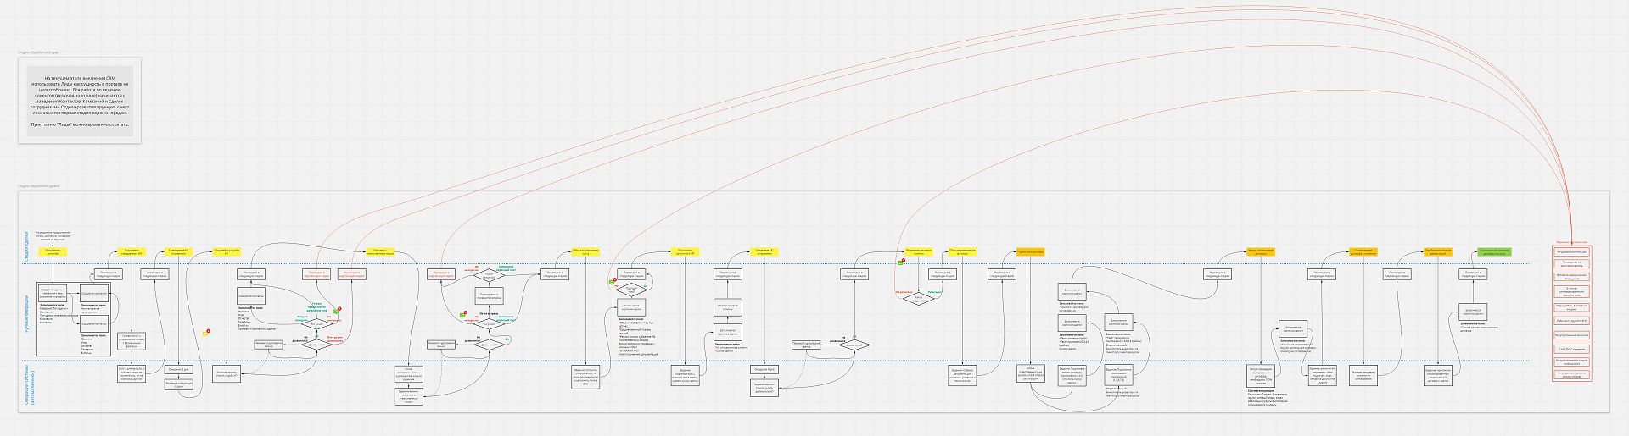Select the 'Какой результат?' decision diamond
1629x436 pixels.
[x=489, y=274]
